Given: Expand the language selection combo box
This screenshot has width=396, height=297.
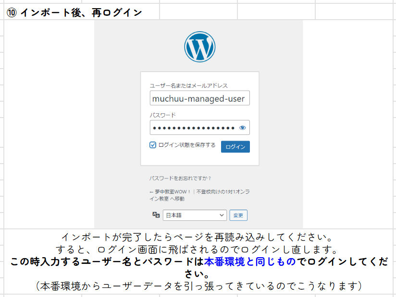Looking at the screenshot, I should click(194, 215).
